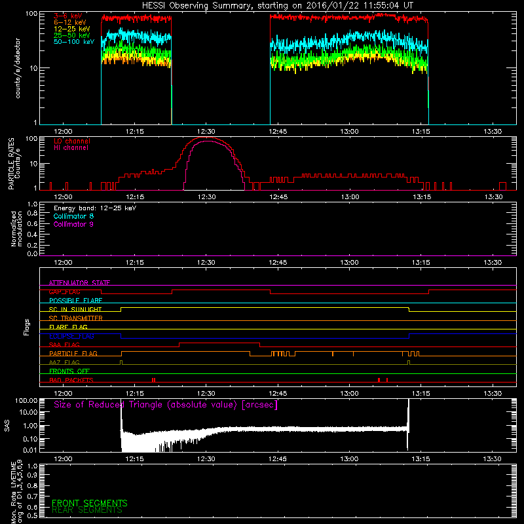Click the 0.7 tick on the LIVETIME axis
This screenshot has width=524, height=524.
[x=32, y=496]
